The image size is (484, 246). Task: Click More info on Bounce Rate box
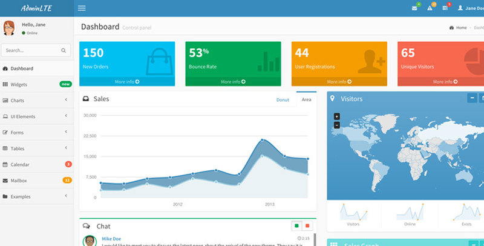234,82
